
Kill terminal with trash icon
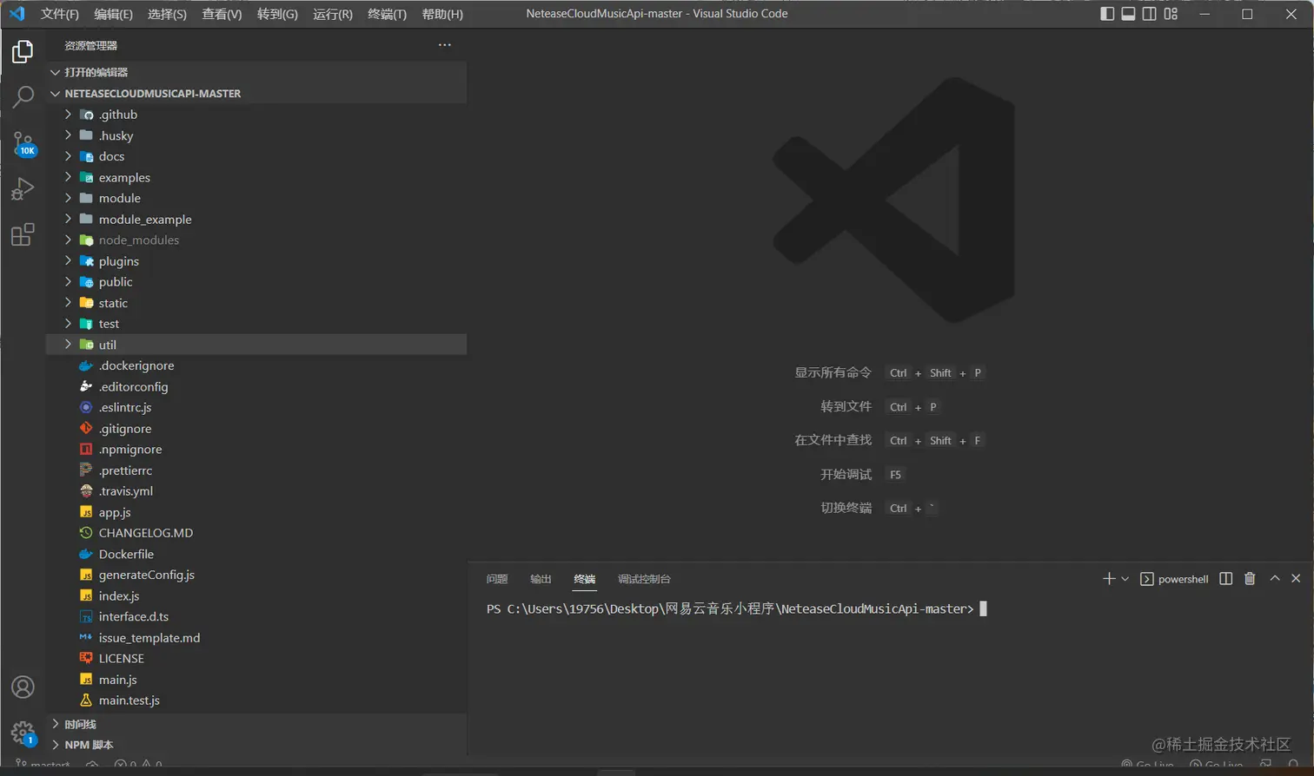click(1250, 579)
